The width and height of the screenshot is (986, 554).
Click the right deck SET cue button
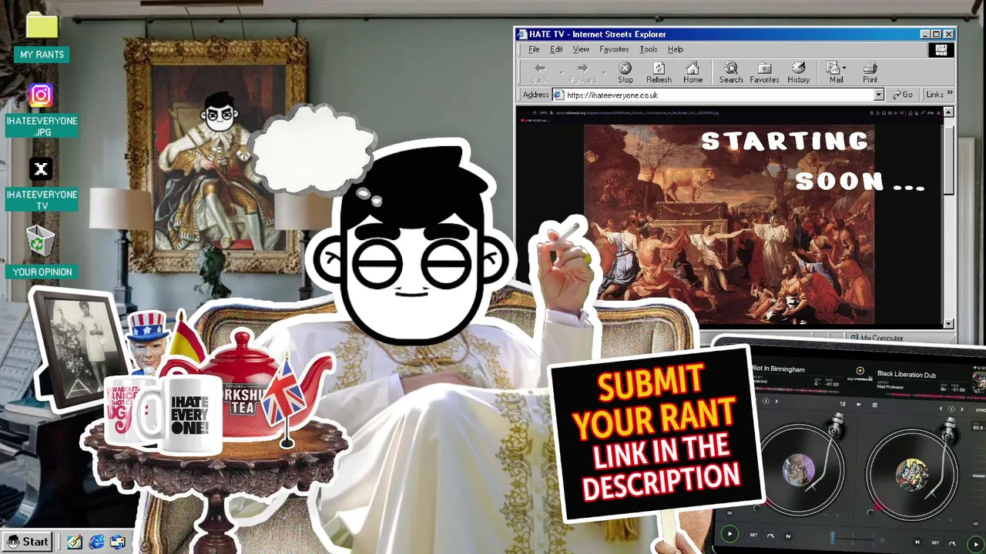tap(935, 542)
